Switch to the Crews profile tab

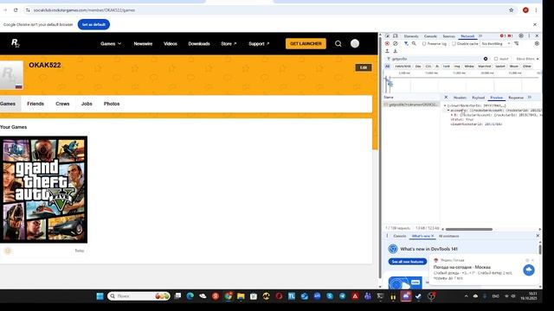[62, 104]
